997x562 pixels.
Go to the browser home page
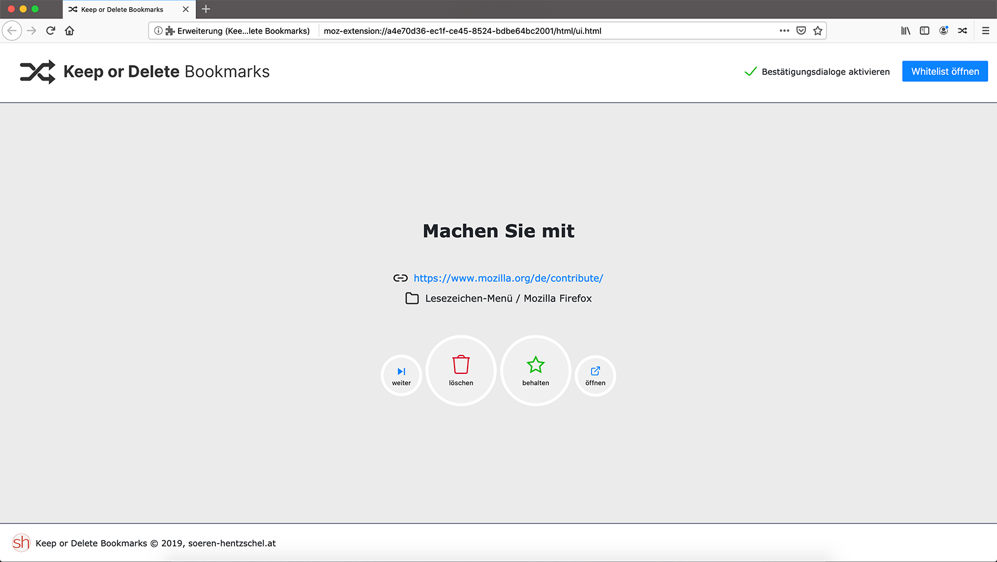click(x=69, y=30)
